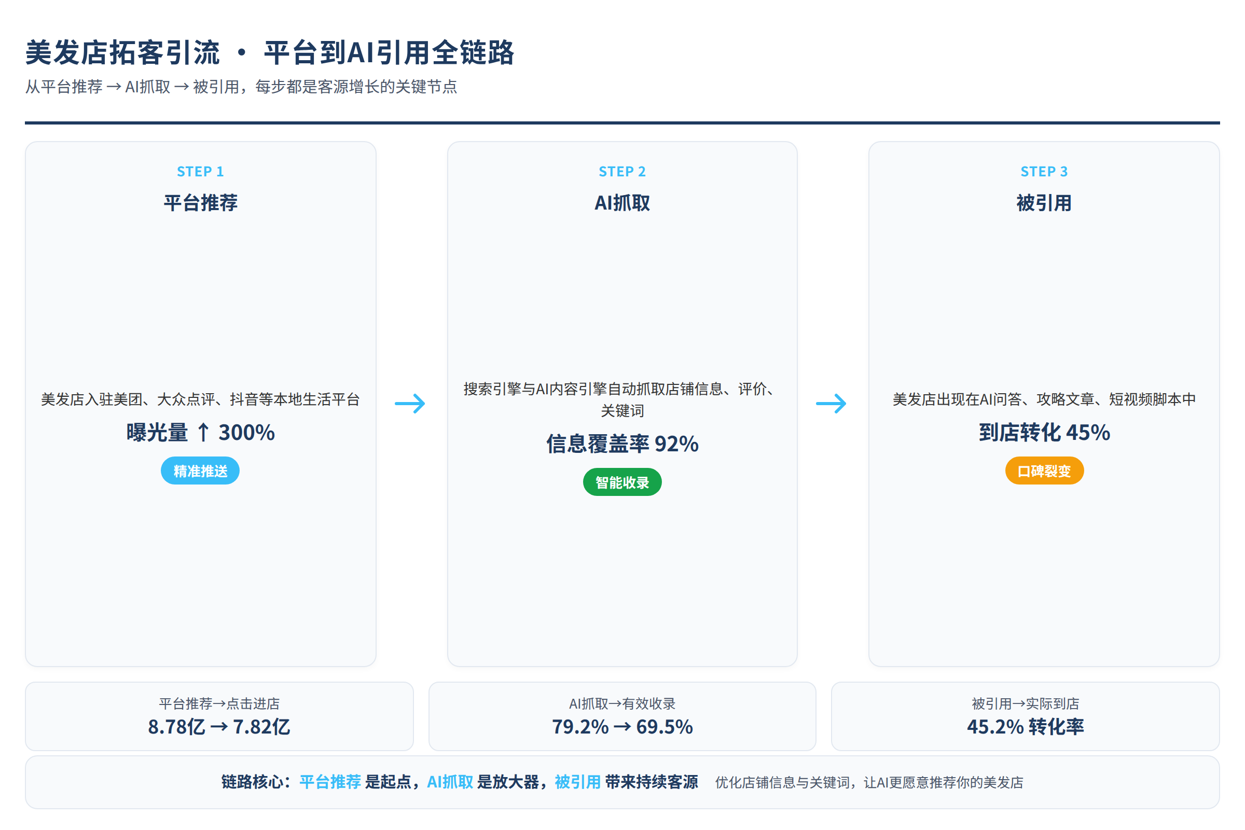This screenshot has width=1245, height=830.
Task: Click the subtitle 从平台推荐 → AI抓取 → 被引用
Action: pyautogui.click(x=241, y=86)
